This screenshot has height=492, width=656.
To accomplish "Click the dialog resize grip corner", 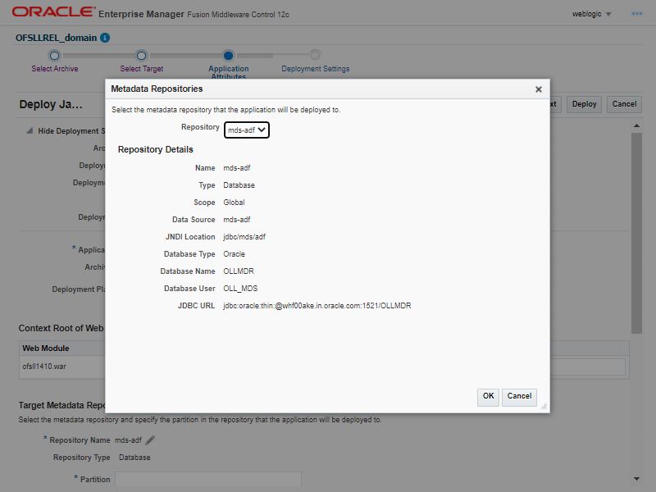I will pyautogui.click(x=544, y=406).
